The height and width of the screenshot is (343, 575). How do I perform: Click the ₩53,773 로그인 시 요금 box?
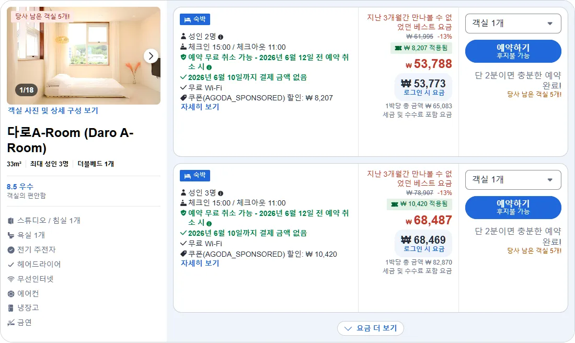click(x=423, y=87)
